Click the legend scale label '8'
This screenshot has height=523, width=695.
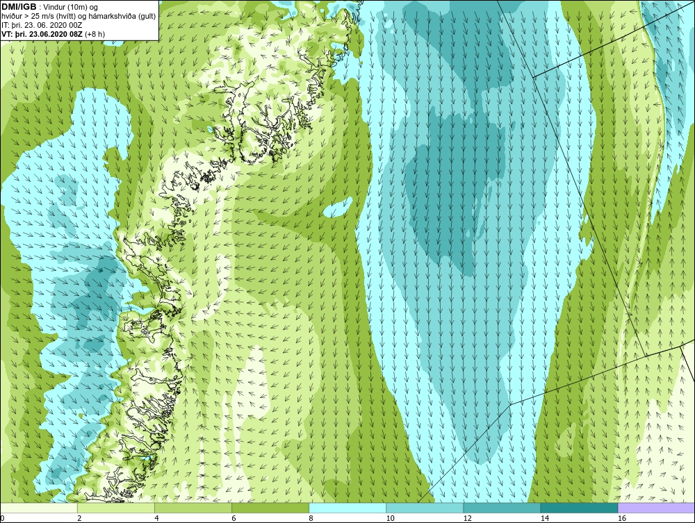(x=311, y=518)
